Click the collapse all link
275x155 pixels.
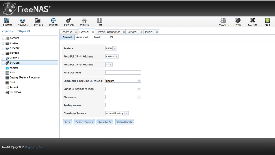(x=23, y=31)
